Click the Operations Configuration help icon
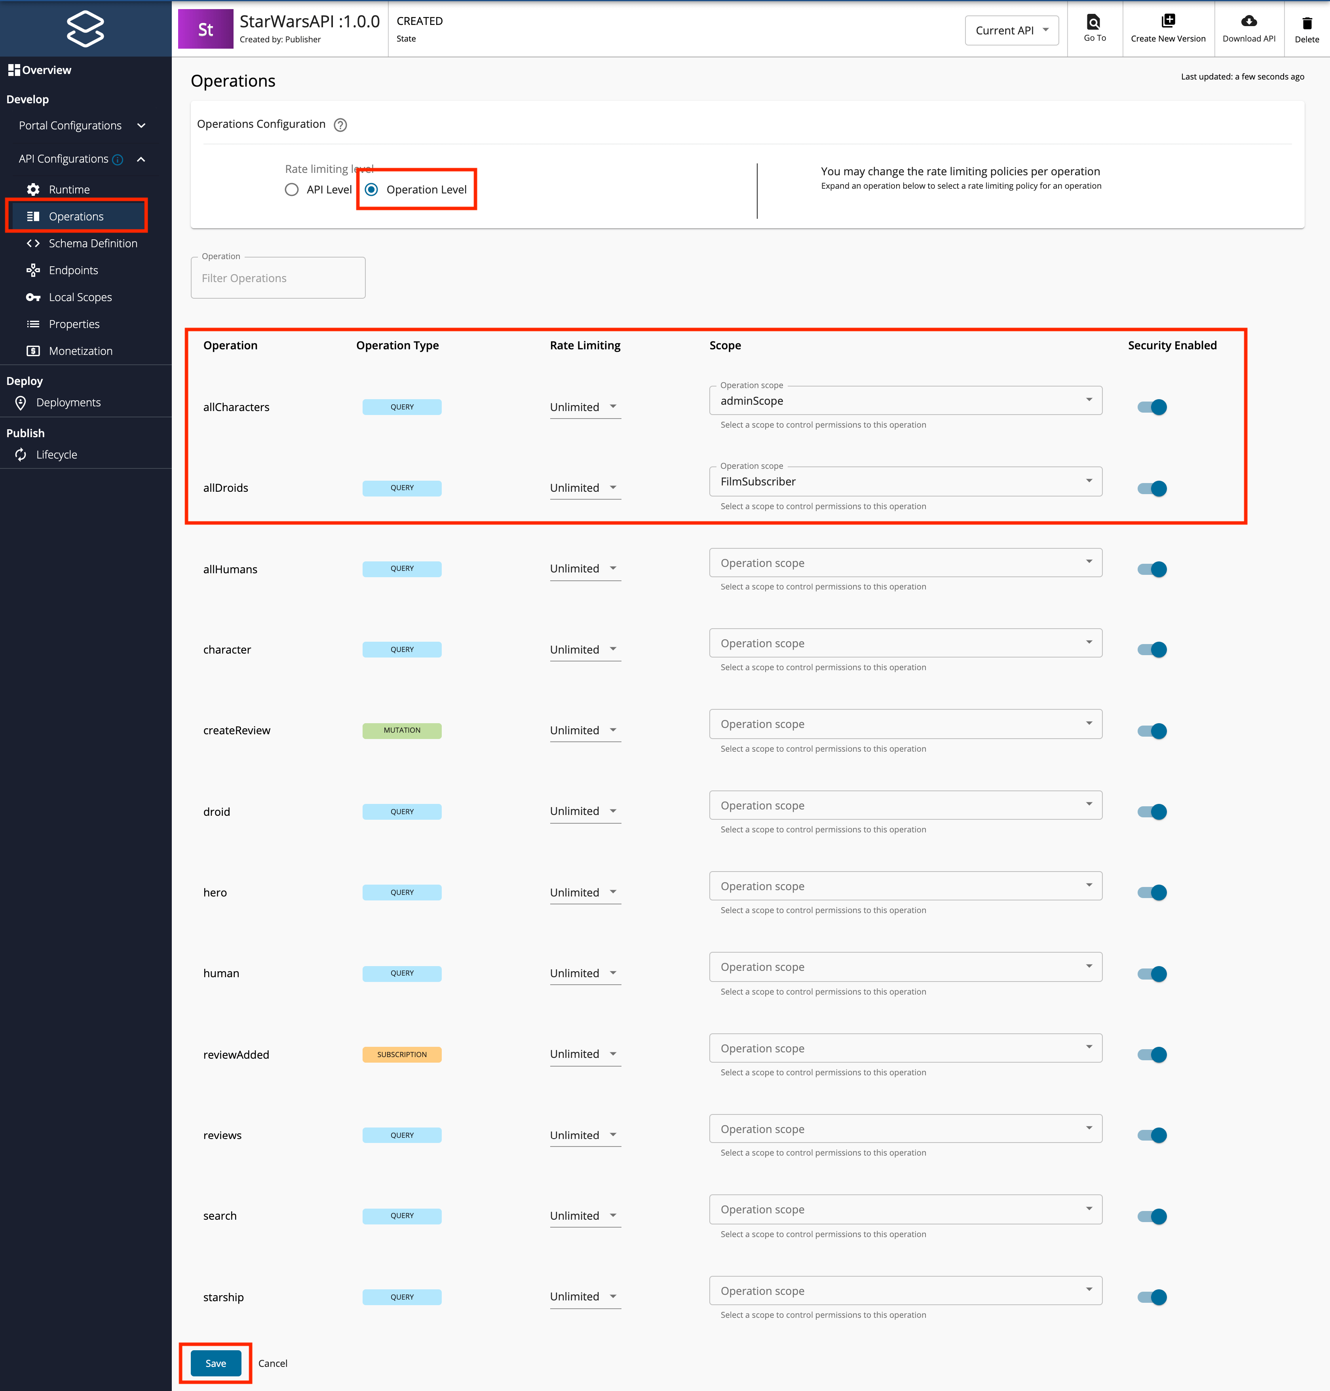The width and height of the screenshot is (1330, 1391). coord(340,125)
